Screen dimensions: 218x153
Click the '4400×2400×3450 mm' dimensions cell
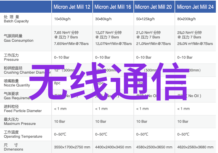pyautogui.click(x=113, y=147)
